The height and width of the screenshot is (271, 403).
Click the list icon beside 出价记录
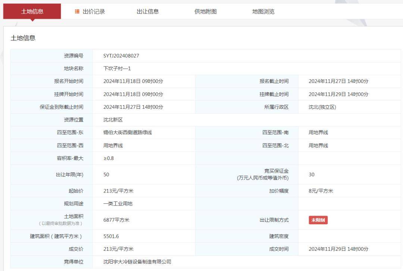click(x=77, y=11)
